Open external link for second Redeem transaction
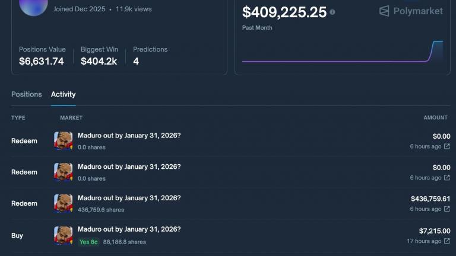 [x=446, y=178]
